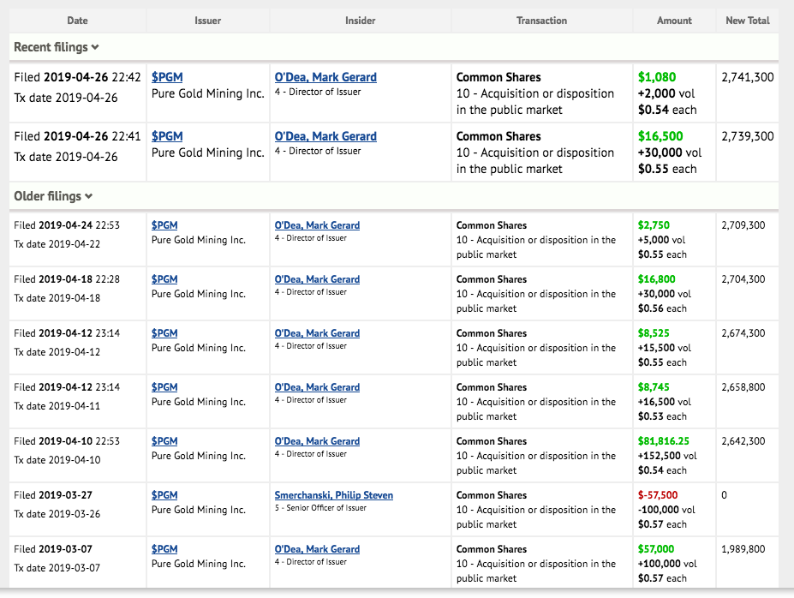This screenshot has width=794, height=598.
Task: Open O'Dea, Mark Gerard in $16,500 transaction row
Action: pyautogui.click(x=325, y=136)
